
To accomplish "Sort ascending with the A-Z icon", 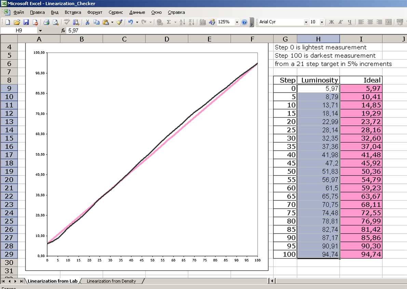I will pos(182,22).
